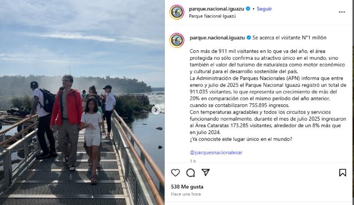Open the Parque Nacional Iguazú location link

tap(212, 16)
